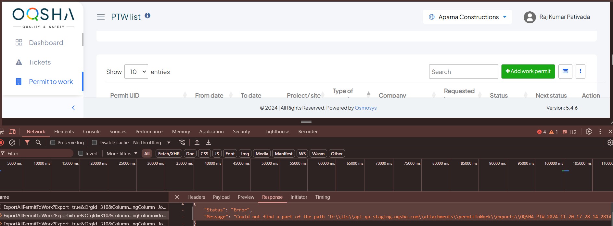Collapse sidebar using left chevron
613x226 pixels.
(73, 108)
